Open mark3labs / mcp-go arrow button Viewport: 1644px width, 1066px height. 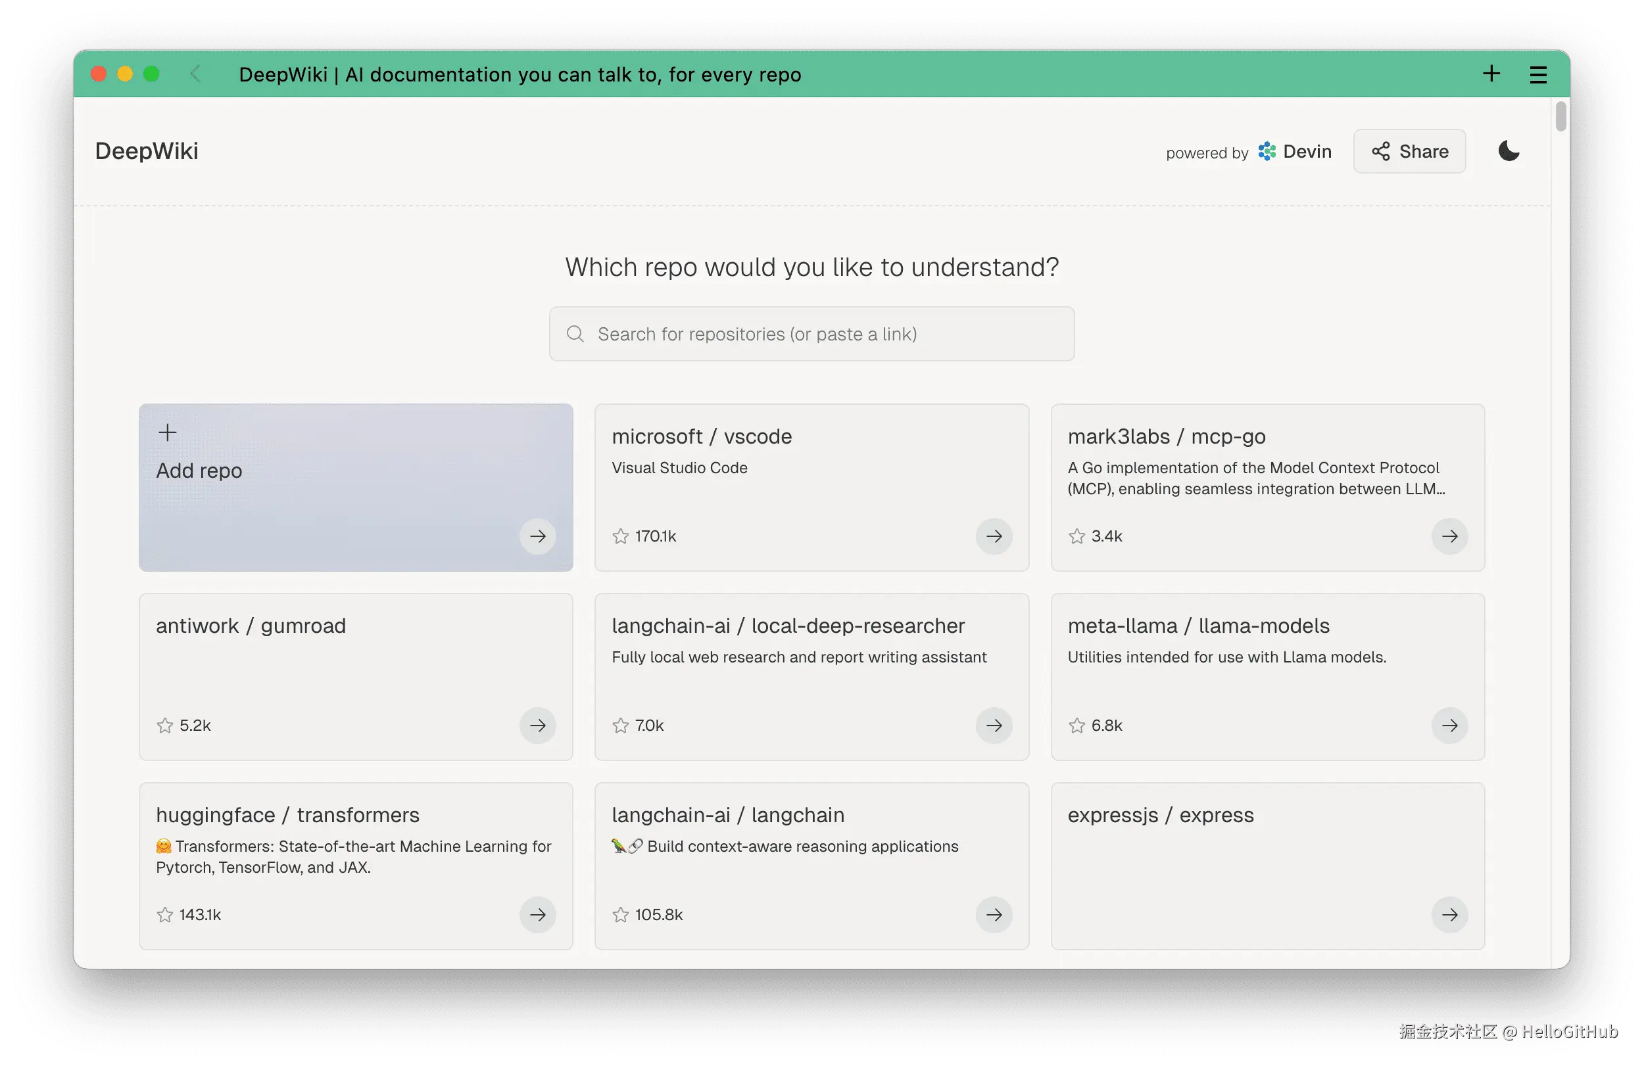tap(1449, 536)
